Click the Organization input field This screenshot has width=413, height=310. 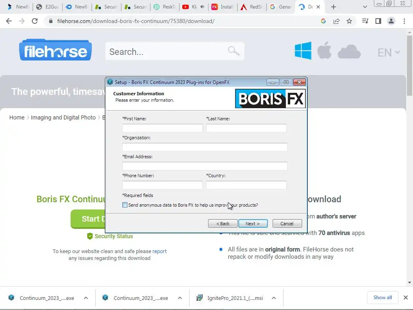pos(204,147)
